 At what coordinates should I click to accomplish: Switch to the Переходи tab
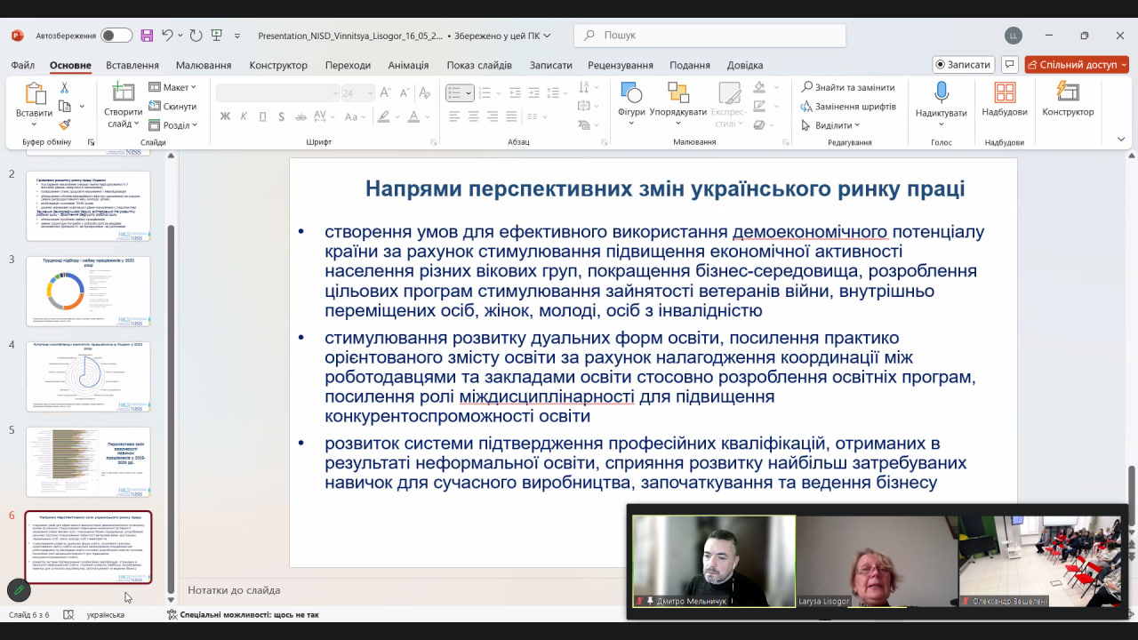coord(348,65)
